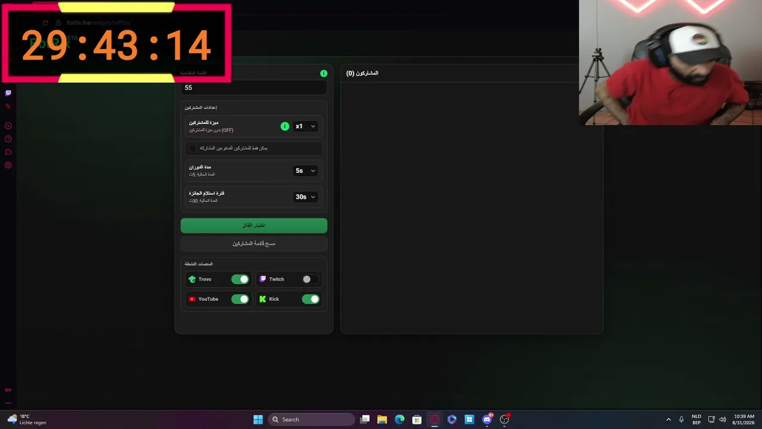Open Microsoft Store from the taskbar
The height and width of the screenshot is (429, 762).
(417, 419)
